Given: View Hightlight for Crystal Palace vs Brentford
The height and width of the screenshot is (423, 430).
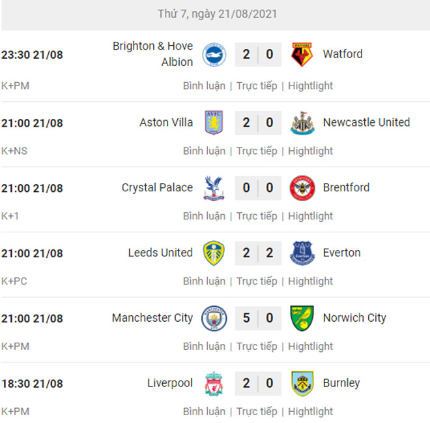Looking at the screenshot, I should coord(310,216).
